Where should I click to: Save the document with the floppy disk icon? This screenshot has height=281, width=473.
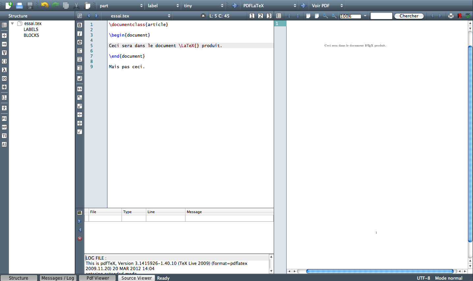pyautogui.click(x=30, y=6)
